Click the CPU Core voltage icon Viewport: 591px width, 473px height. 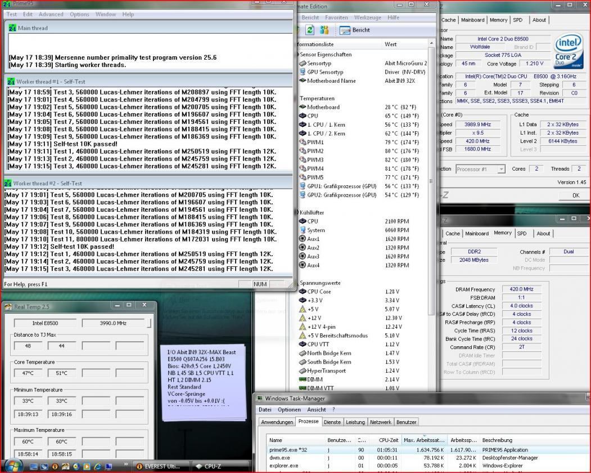[x=303, y=292]
